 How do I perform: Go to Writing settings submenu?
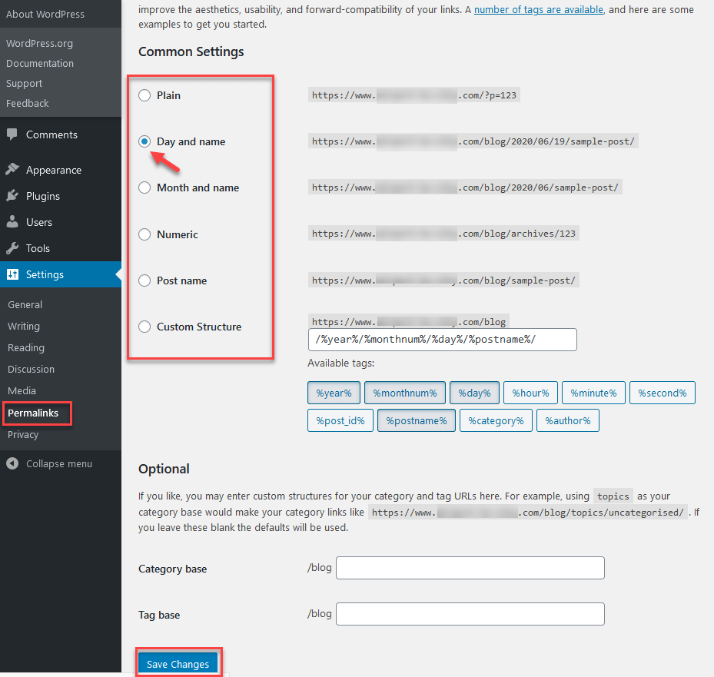point(24,327)
